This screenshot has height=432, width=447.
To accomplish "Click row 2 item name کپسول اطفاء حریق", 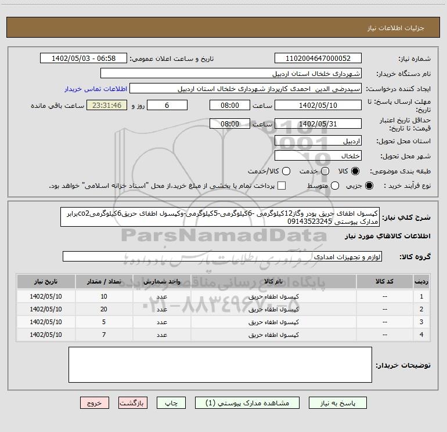I will tap(273, 309).
